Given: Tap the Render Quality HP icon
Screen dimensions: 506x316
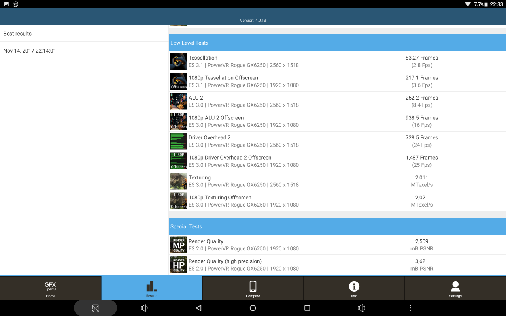Looking at the screenshot, I should pyautogui.click(x=179, y=265).
